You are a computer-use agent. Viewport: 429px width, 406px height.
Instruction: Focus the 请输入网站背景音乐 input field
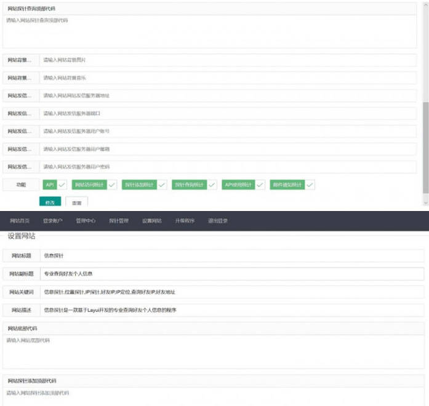click(228, 78)
